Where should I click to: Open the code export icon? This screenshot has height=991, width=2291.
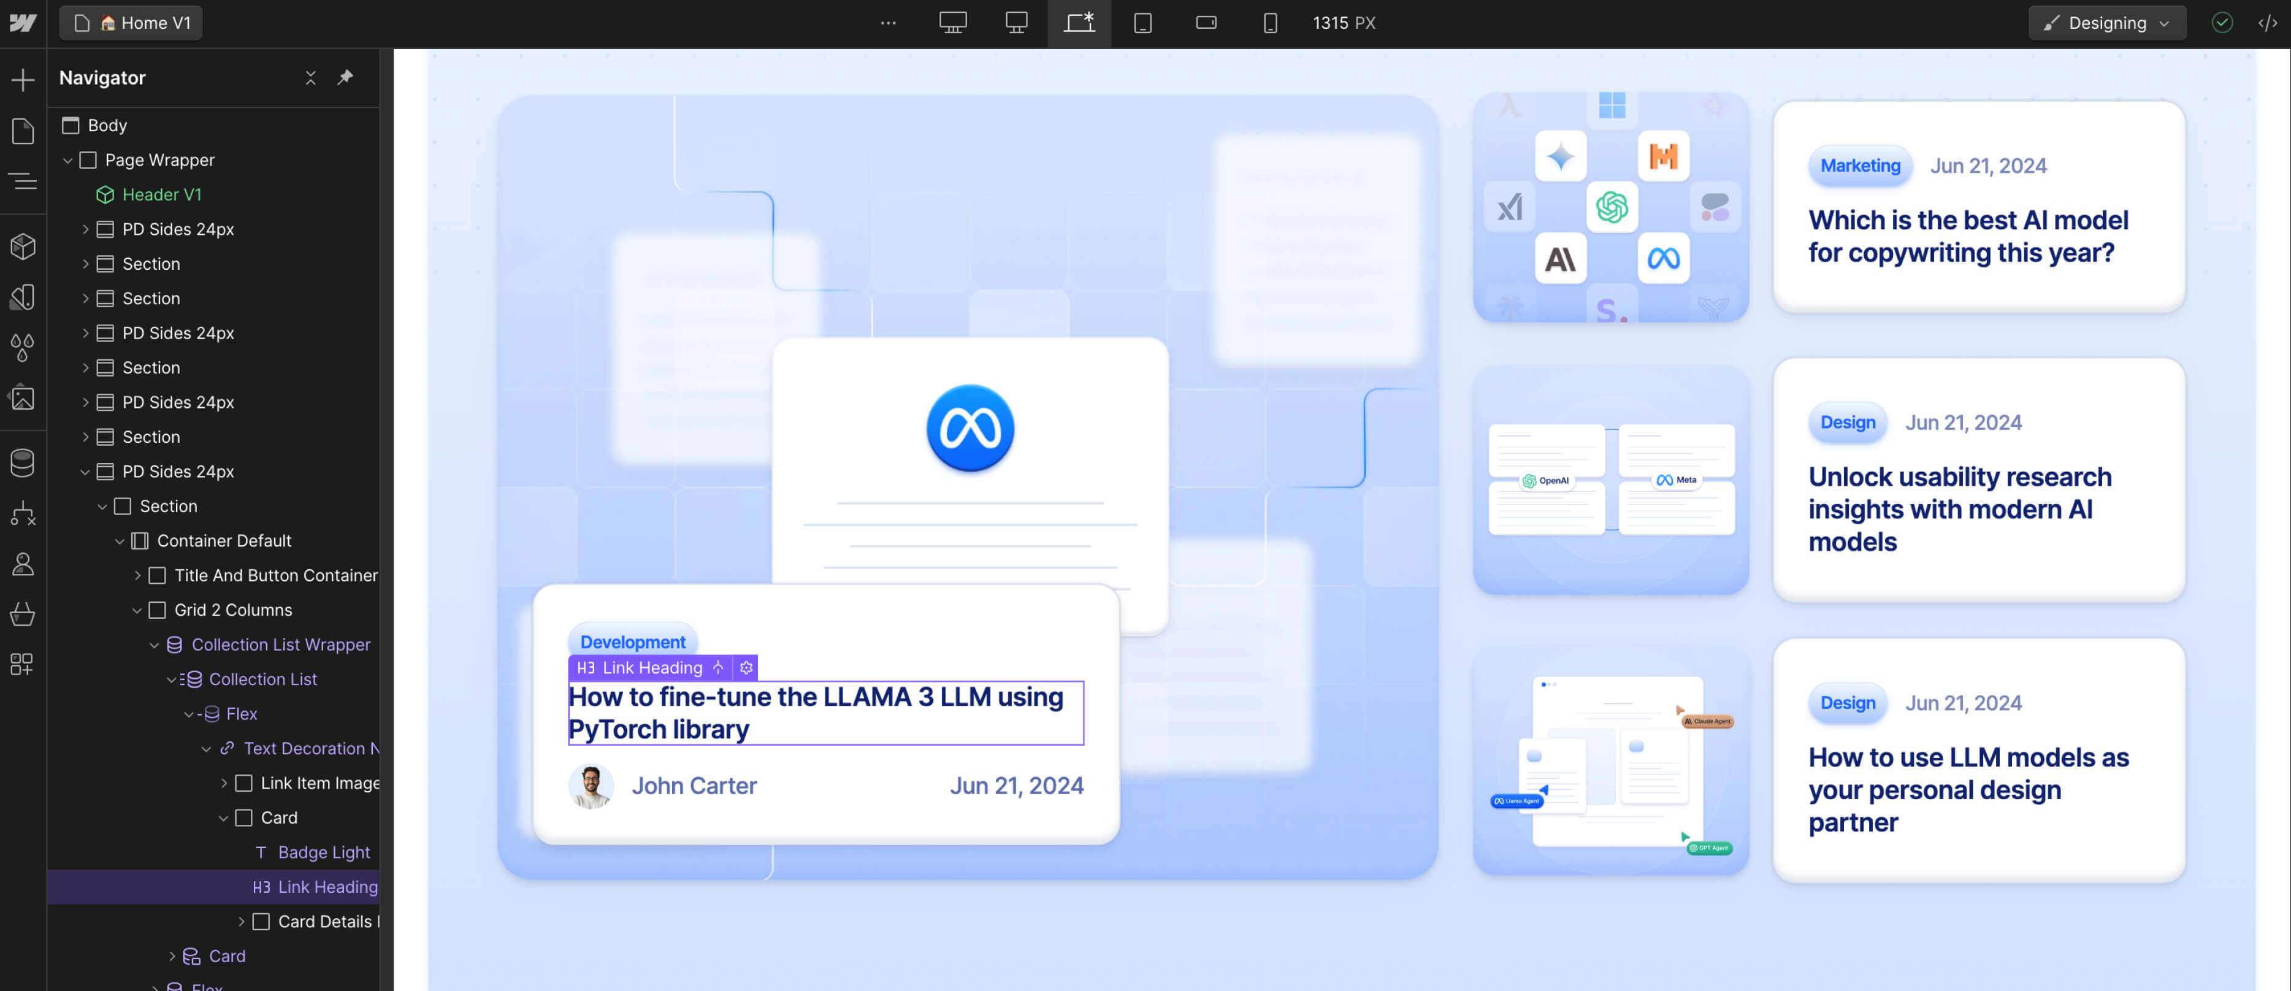pos(2268,23)
